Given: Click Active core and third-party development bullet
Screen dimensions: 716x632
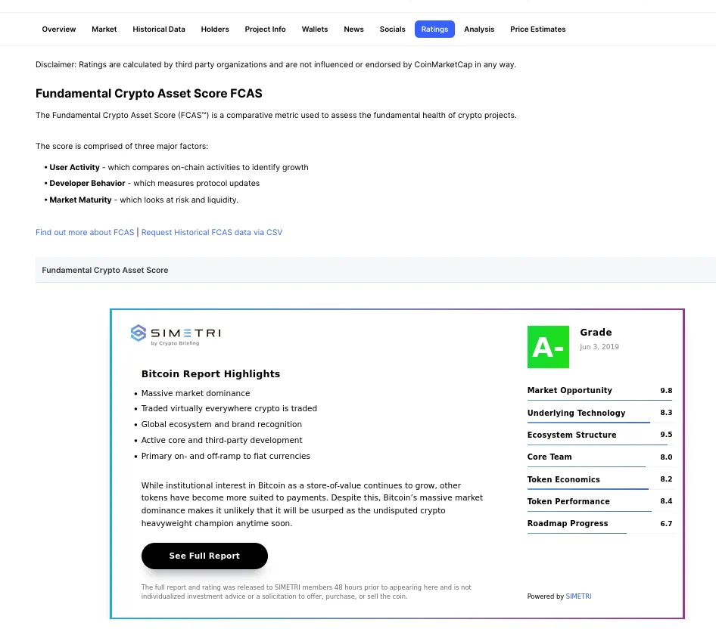Looking at the screenshot, I should click(222, 441).
